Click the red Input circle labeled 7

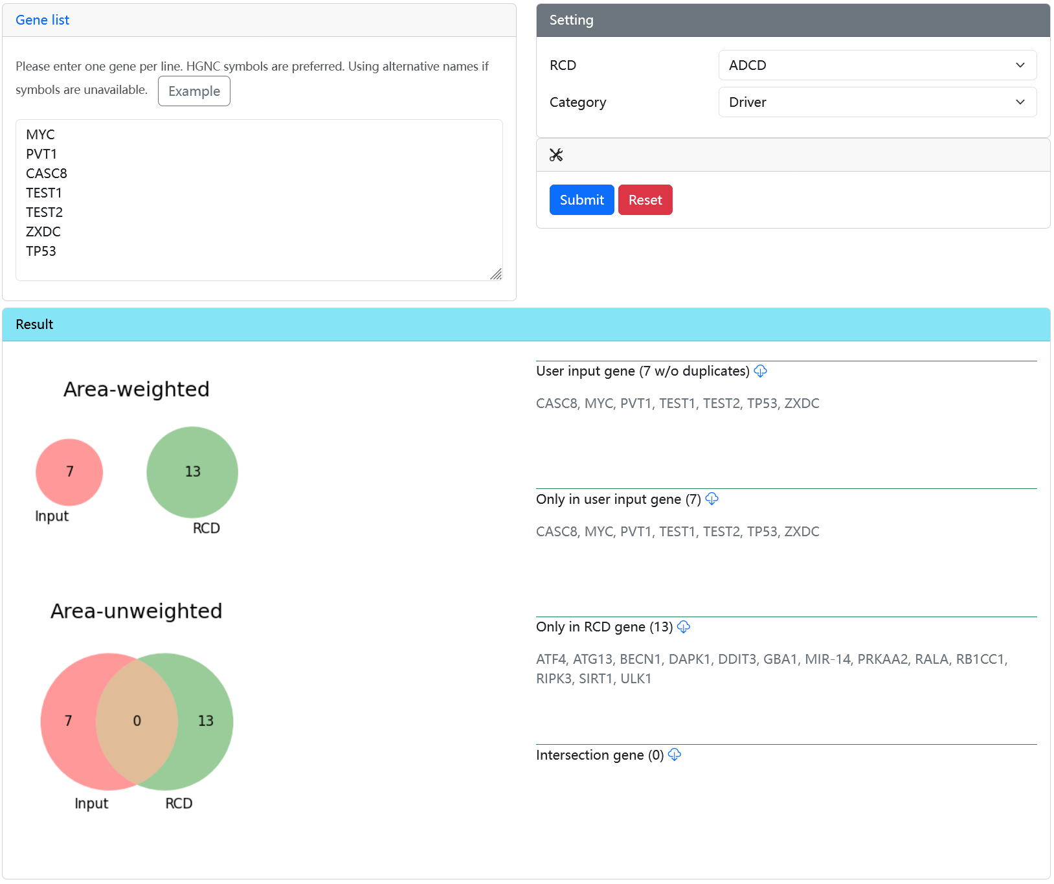pyautogui.click(x=69, y=472)
